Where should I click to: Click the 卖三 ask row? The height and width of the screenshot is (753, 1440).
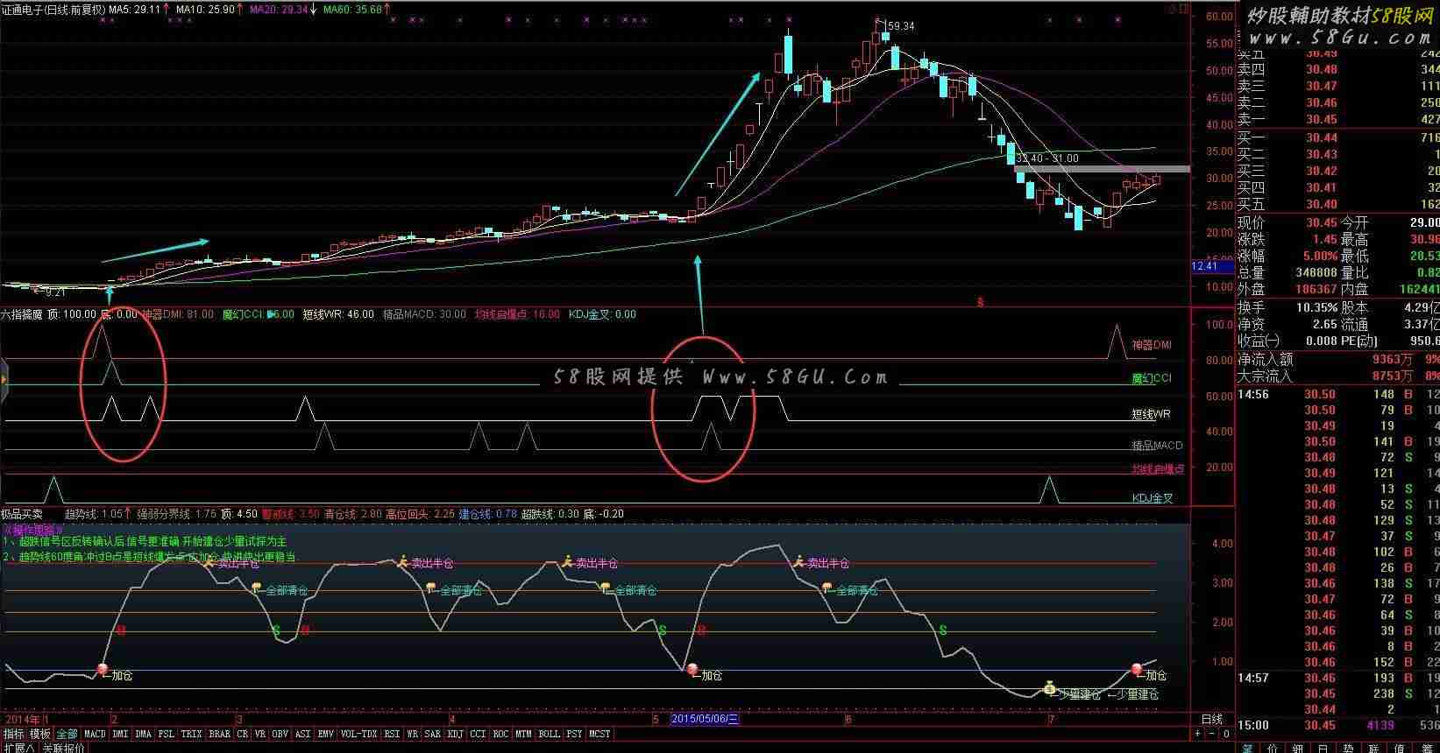[1337, 86]
